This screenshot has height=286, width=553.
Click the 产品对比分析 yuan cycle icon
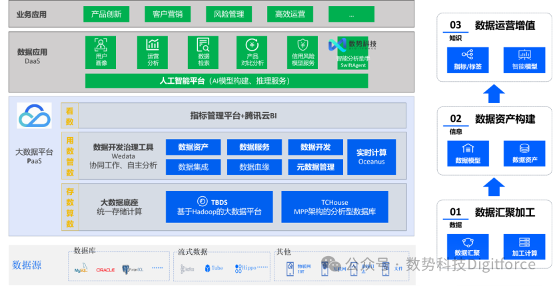(x=252, y=45)
